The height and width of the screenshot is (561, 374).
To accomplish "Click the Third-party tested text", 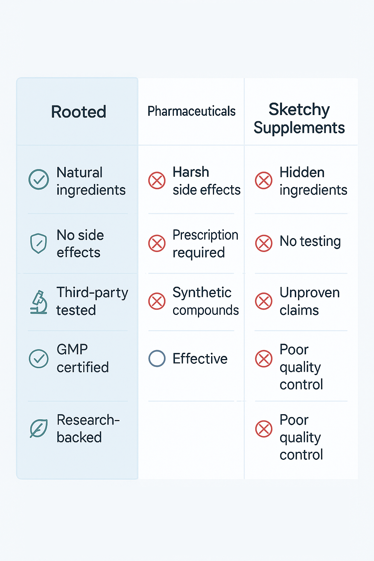I will click(92, 301).
